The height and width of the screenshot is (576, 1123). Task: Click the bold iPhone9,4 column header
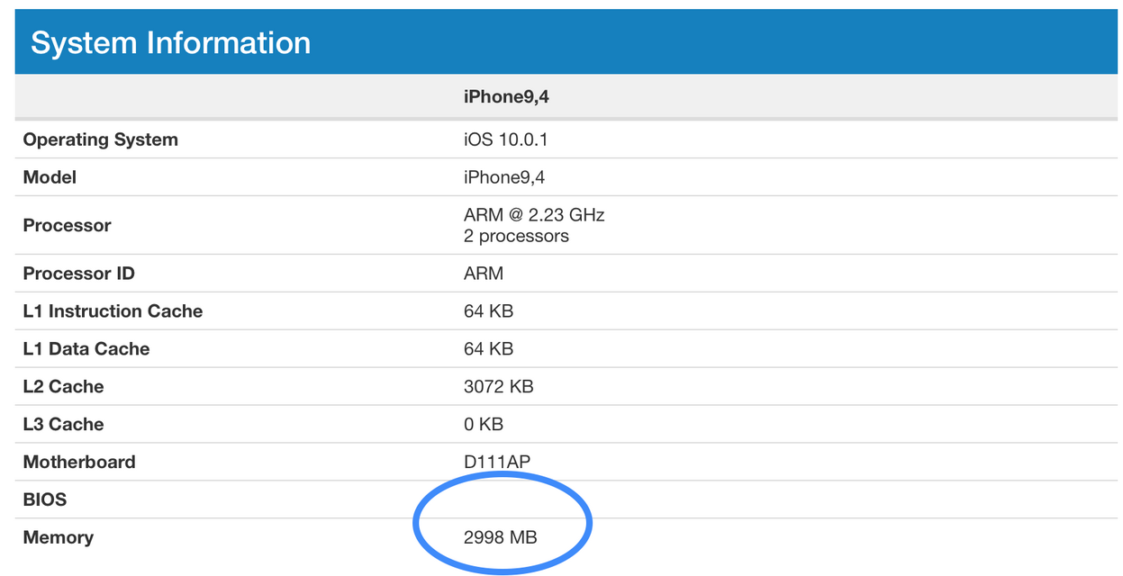pos(506,96)
